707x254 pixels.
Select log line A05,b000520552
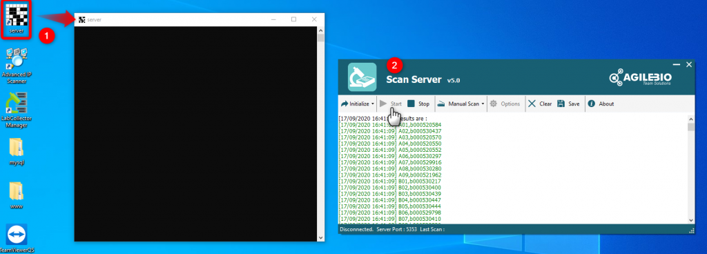(x=389, y=150)
